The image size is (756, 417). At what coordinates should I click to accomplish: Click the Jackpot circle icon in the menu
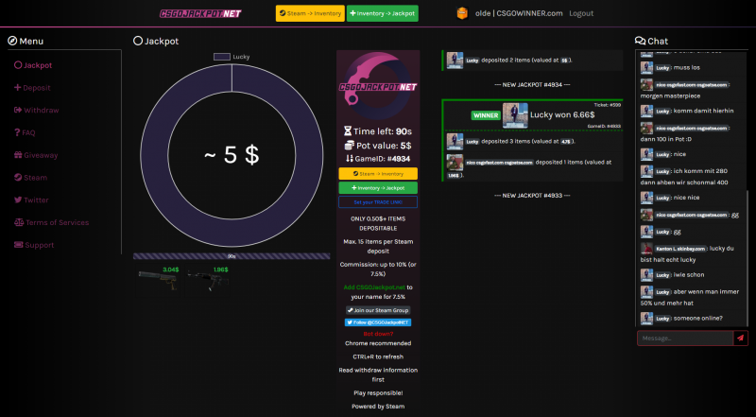point(18,65)
